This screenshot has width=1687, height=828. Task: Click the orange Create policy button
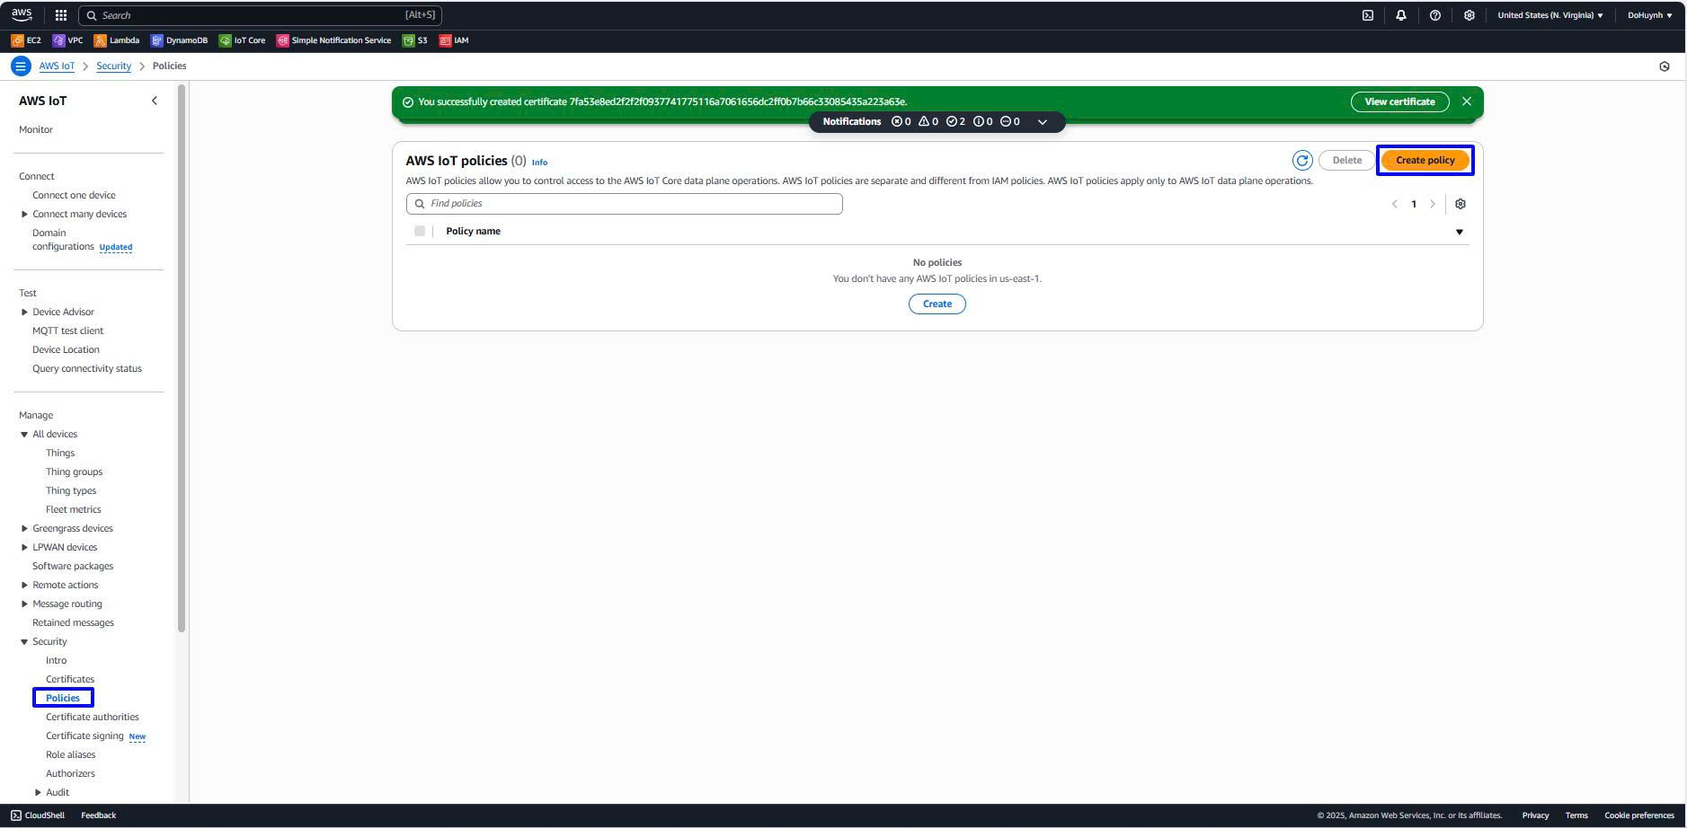point(1425,161)
